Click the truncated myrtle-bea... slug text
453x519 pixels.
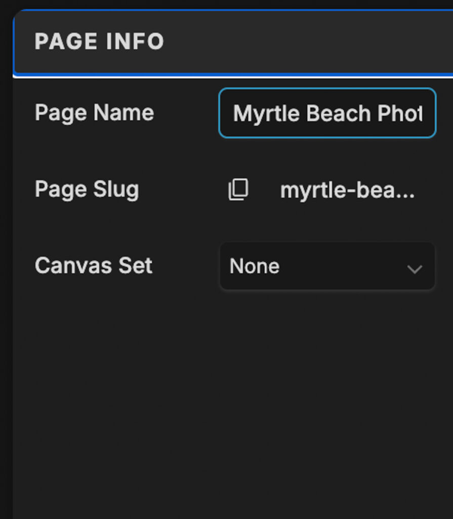point(347,190)
